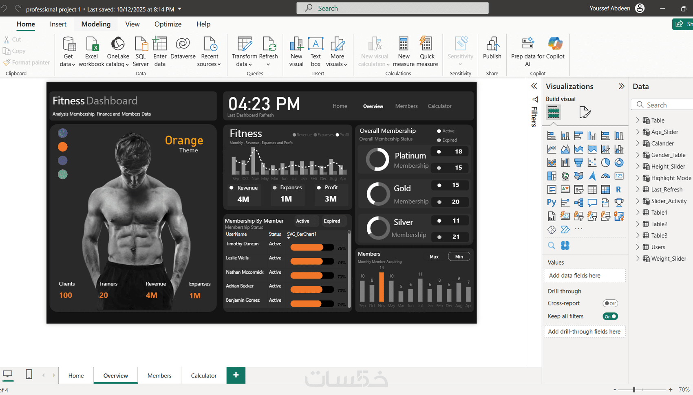
Task: Select the Map globe visual
Action: coord(565,176)
